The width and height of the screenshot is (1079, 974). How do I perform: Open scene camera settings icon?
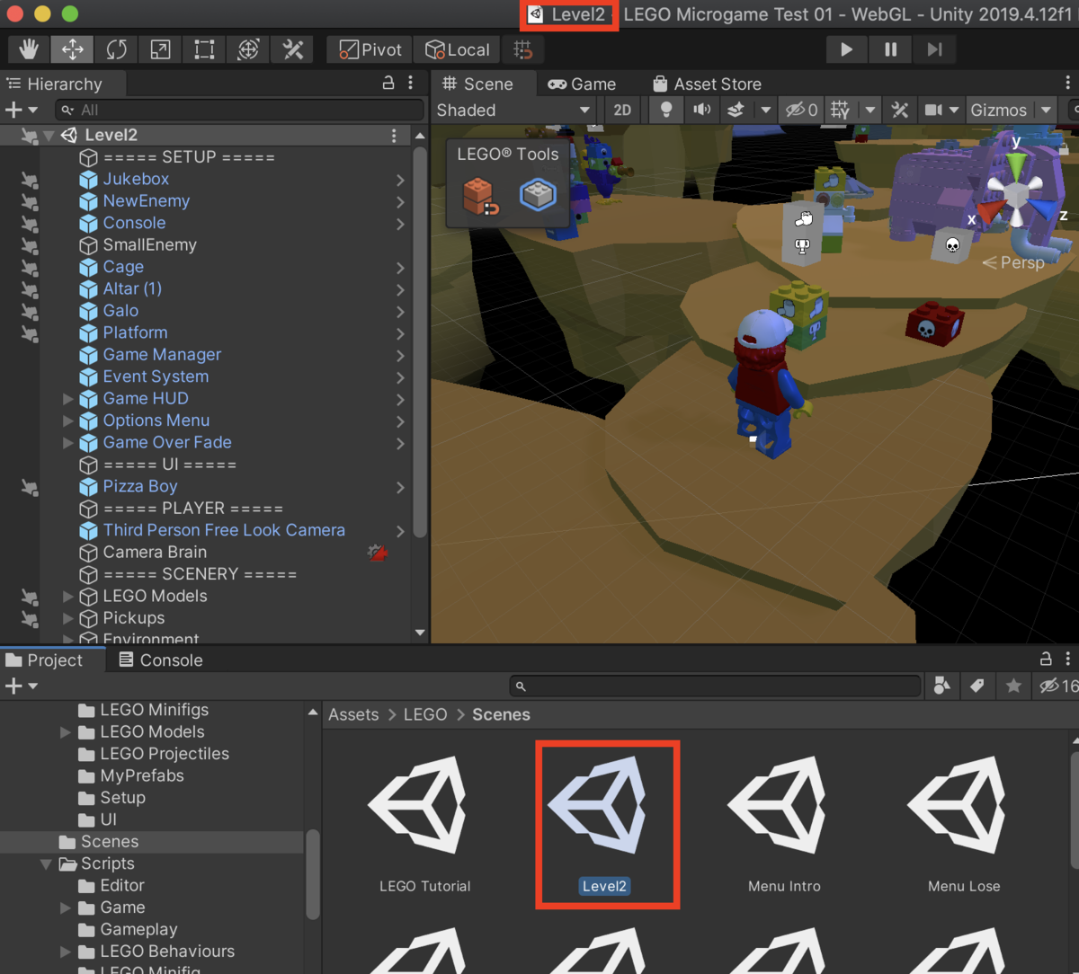933,110
